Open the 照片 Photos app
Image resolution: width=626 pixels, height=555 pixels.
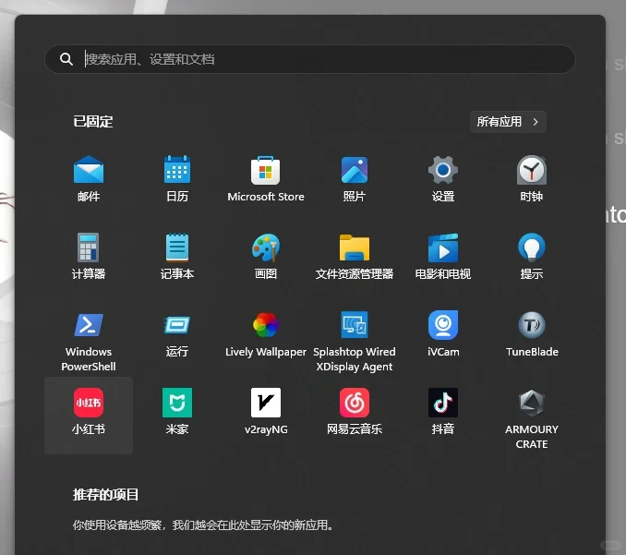355,178
